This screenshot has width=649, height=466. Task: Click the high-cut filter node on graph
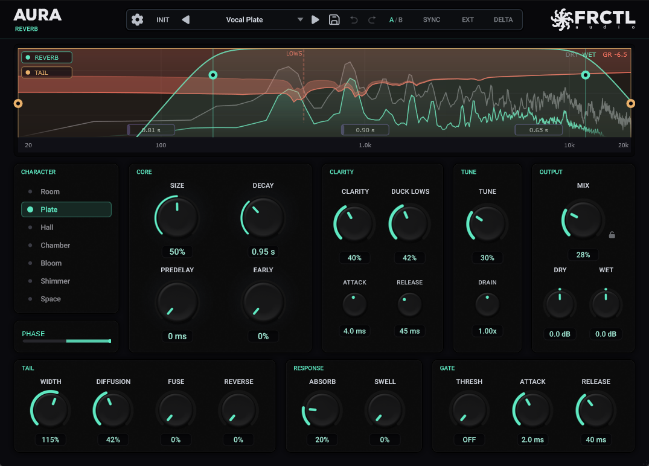(585, 75)
